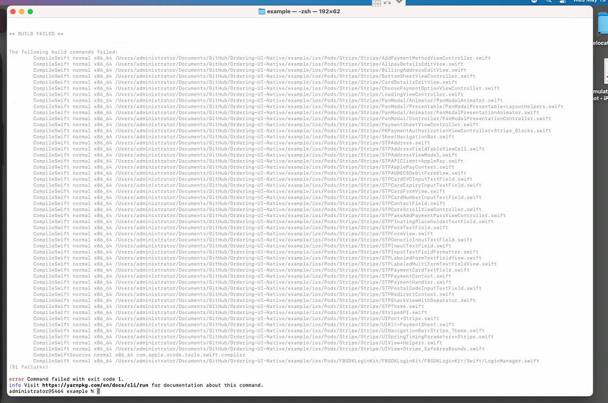Click the '(51 failures)' line

(29, 367)
